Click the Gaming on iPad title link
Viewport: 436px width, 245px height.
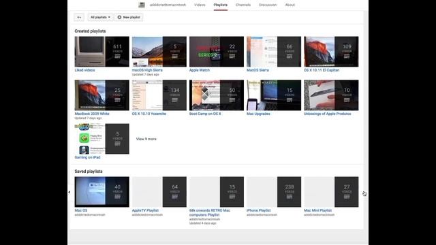(x=87, y=157)
